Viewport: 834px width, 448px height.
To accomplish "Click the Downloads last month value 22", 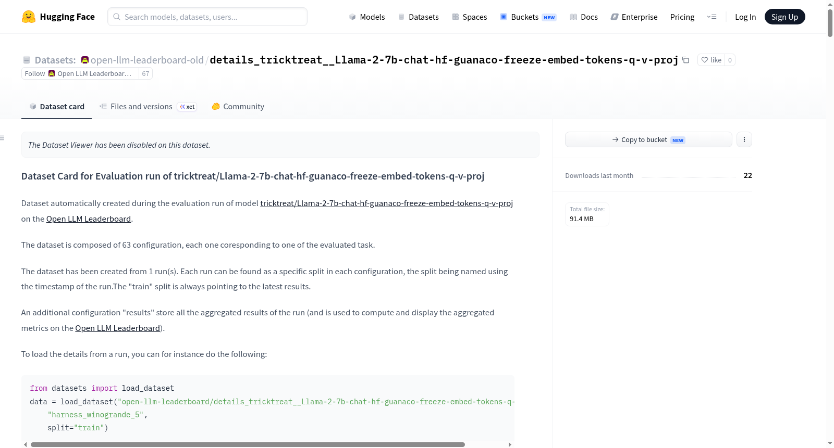I will pos(747,175).
